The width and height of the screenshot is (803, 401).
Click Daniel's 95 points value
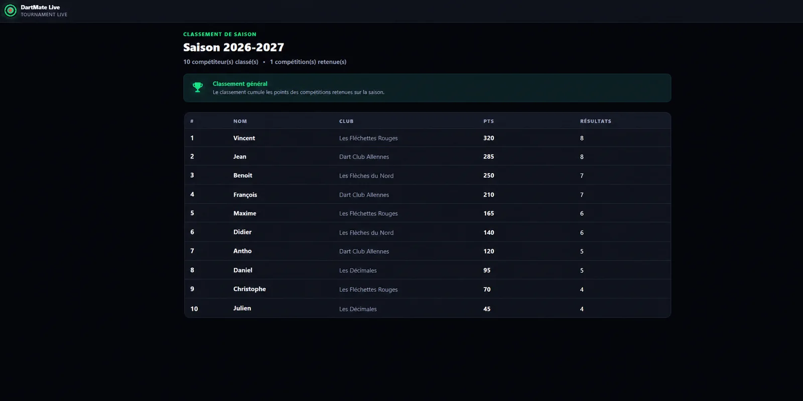[487, 270]
